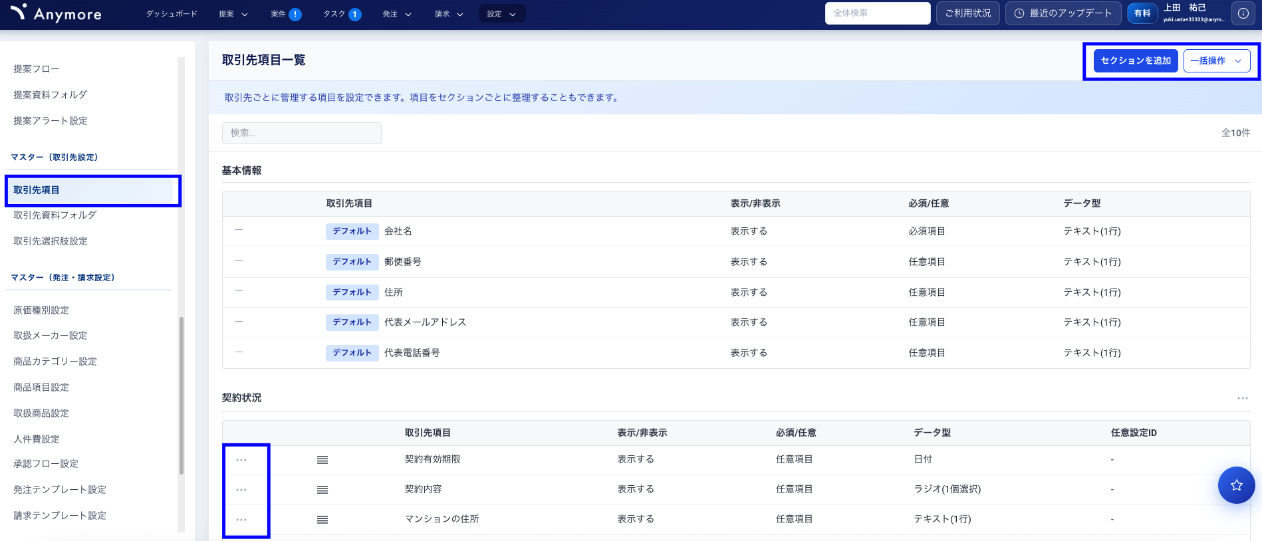1262x541 pixels.
Task: Click the 案件 notification badge
Action: pos(295,14)
